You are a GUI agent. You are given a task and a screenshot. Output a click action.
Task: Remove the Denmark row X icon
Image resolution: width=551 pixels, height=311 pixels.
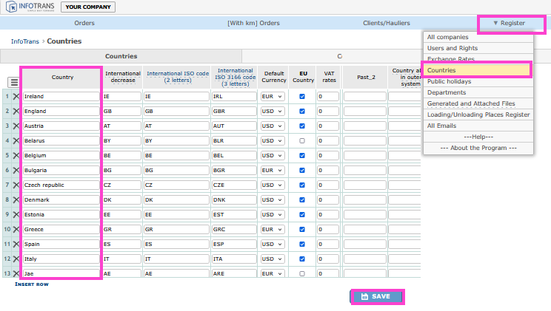click(16, 200)
